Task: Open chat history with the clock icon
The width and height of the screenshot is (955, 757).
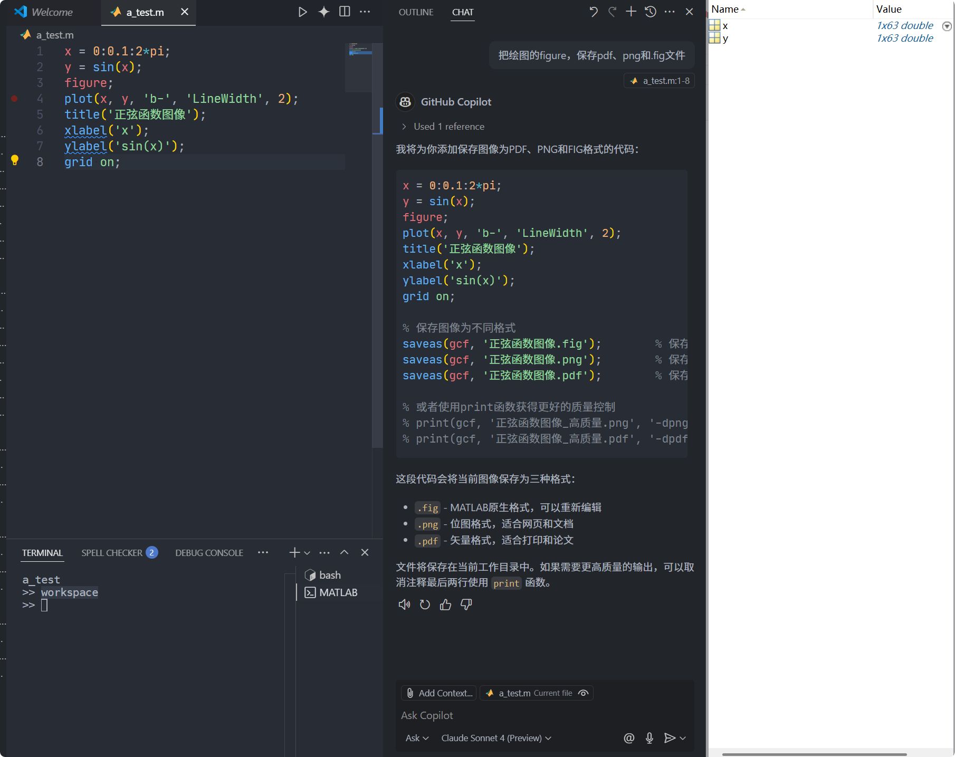Action: coord(650,11)
